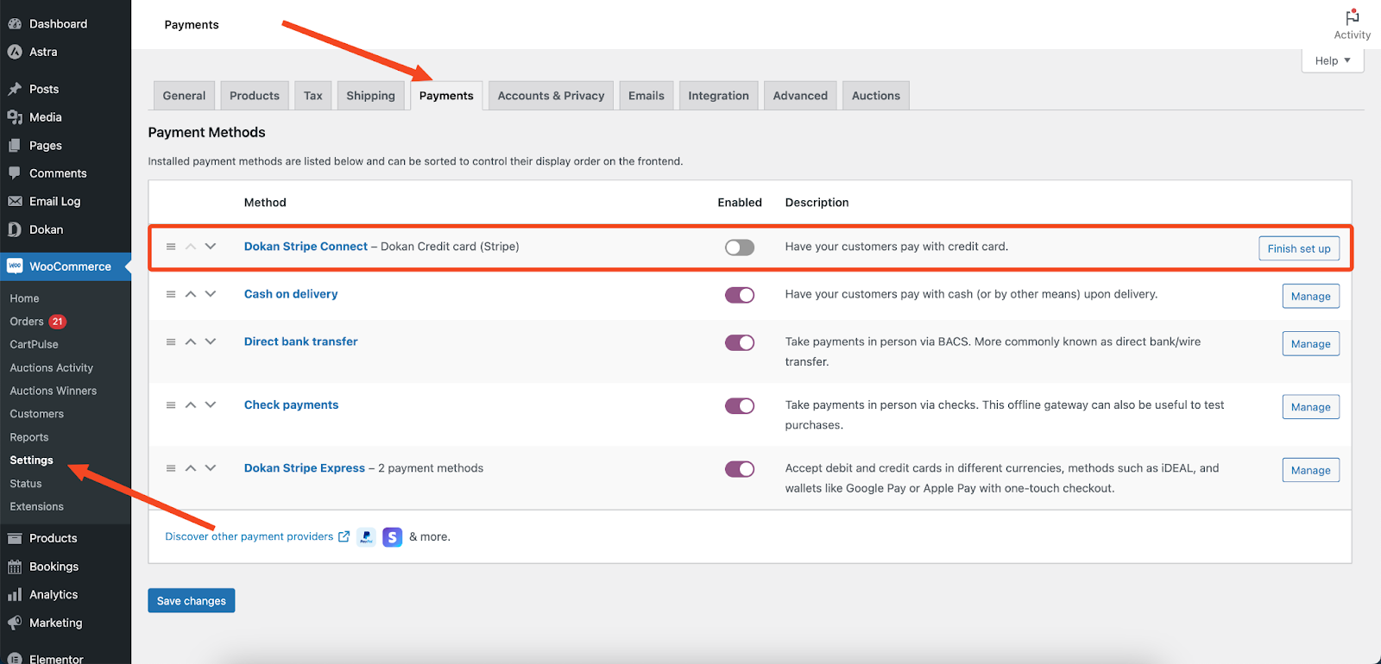1381x664 pixels.
Task: Switch to the Accounts & Privacy tab
Action: click(551, 96)
